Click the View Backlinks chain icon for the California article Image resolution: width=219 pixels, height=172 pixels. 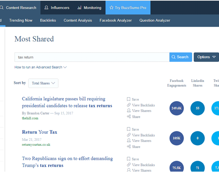click(129, 105)
